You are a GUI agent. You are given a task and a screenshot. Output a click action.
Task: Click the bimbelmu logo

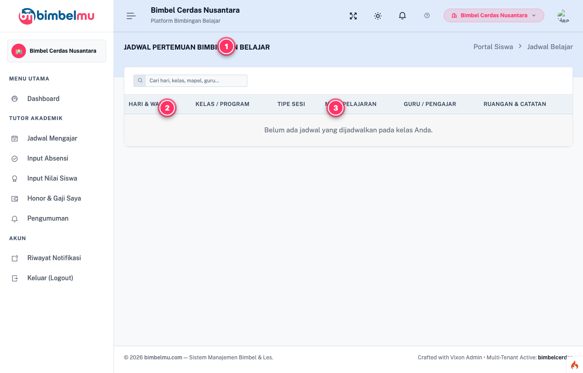tap(56, 16)
